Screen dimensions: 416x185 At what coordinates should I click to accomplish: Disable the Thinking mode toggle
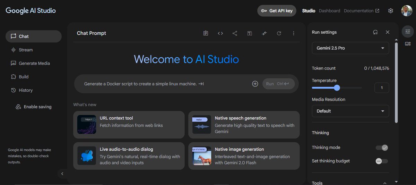click(x=382, y=148)
